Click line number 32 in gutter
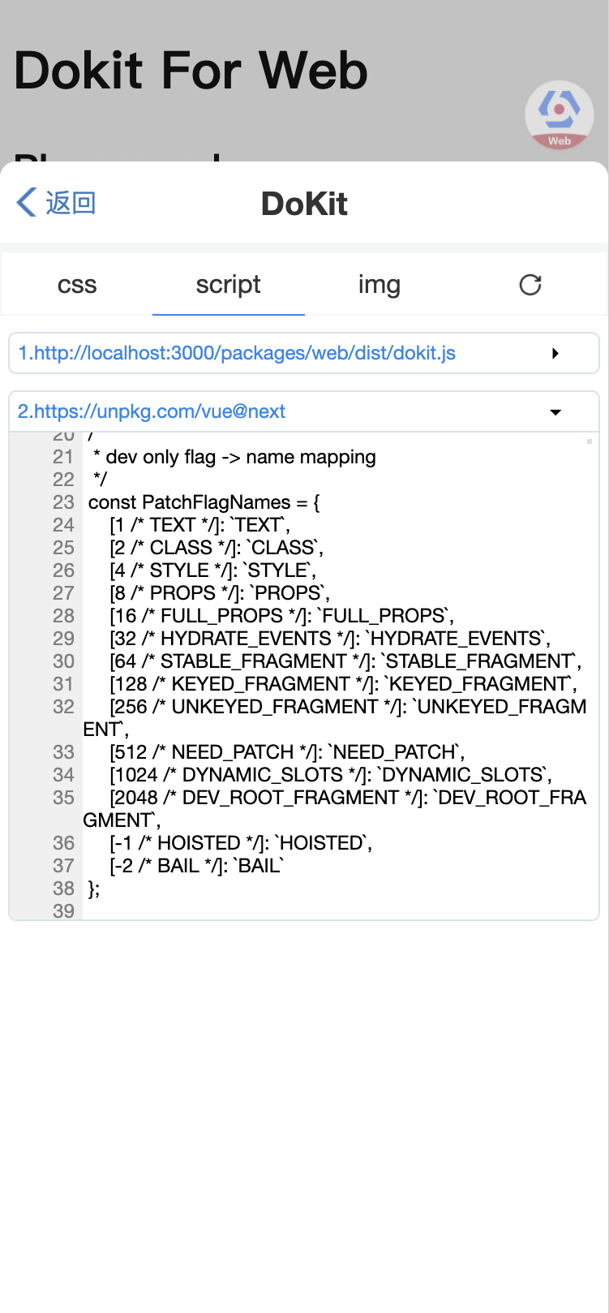Viewport: 609px width, 1313px height. (63, 707)
